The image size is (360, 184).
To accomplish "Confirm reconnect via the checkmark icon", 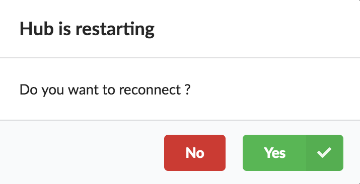I will (x=324, y=153).
